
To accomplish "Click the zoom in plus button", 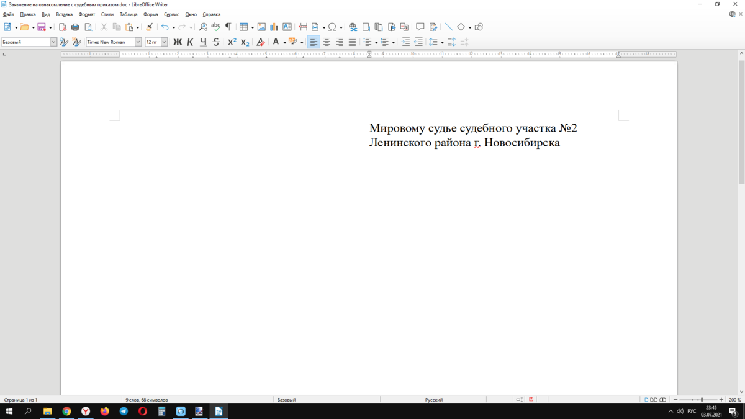I will click(x=723, y=400).
